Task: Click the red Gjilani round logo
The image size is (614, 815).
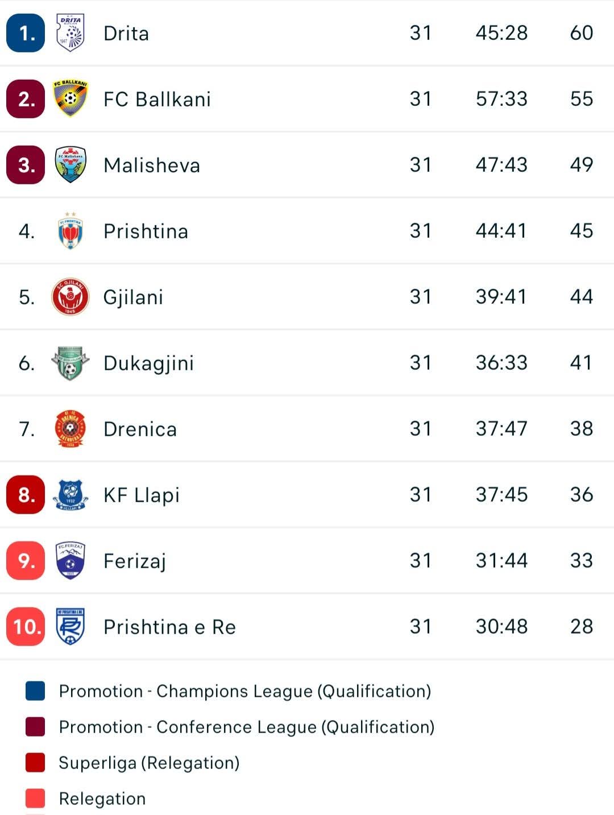Action: coord(70,297)
